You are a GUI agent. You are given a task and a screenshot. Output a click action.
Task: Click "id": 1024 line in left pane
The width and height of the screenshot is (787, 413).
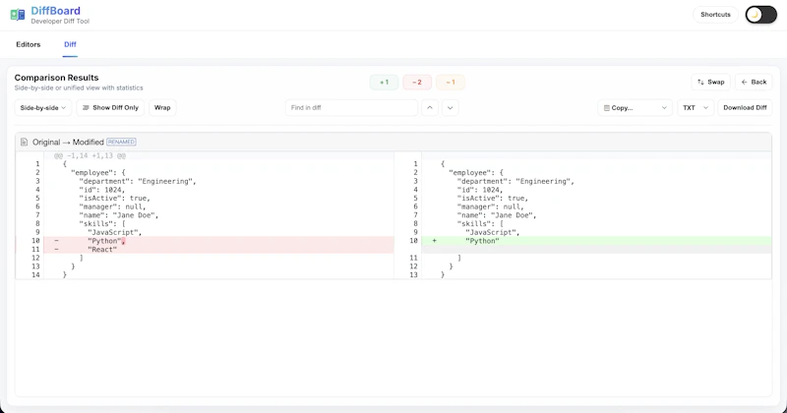pyautogui.click(x=102, y=190)
